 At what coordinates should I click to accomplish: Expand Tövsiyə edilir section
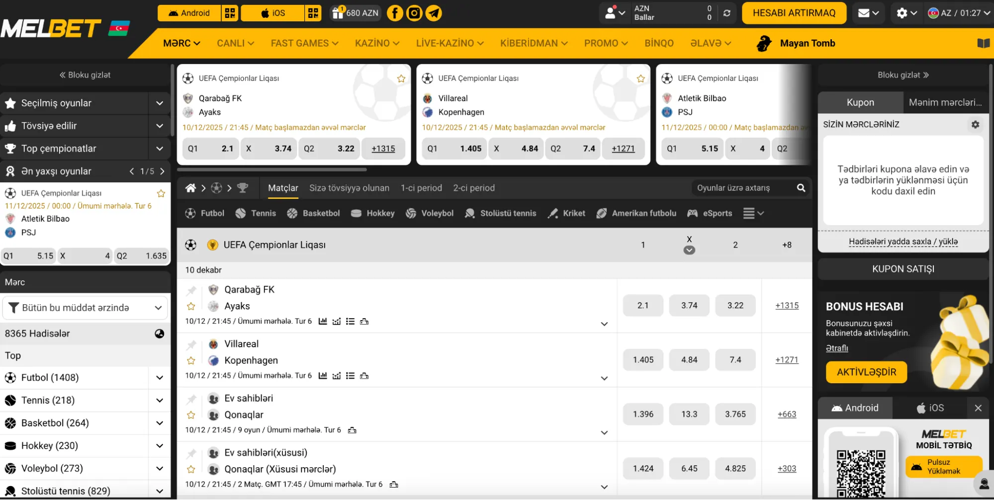pyautogui.click(x=159, y=126)
